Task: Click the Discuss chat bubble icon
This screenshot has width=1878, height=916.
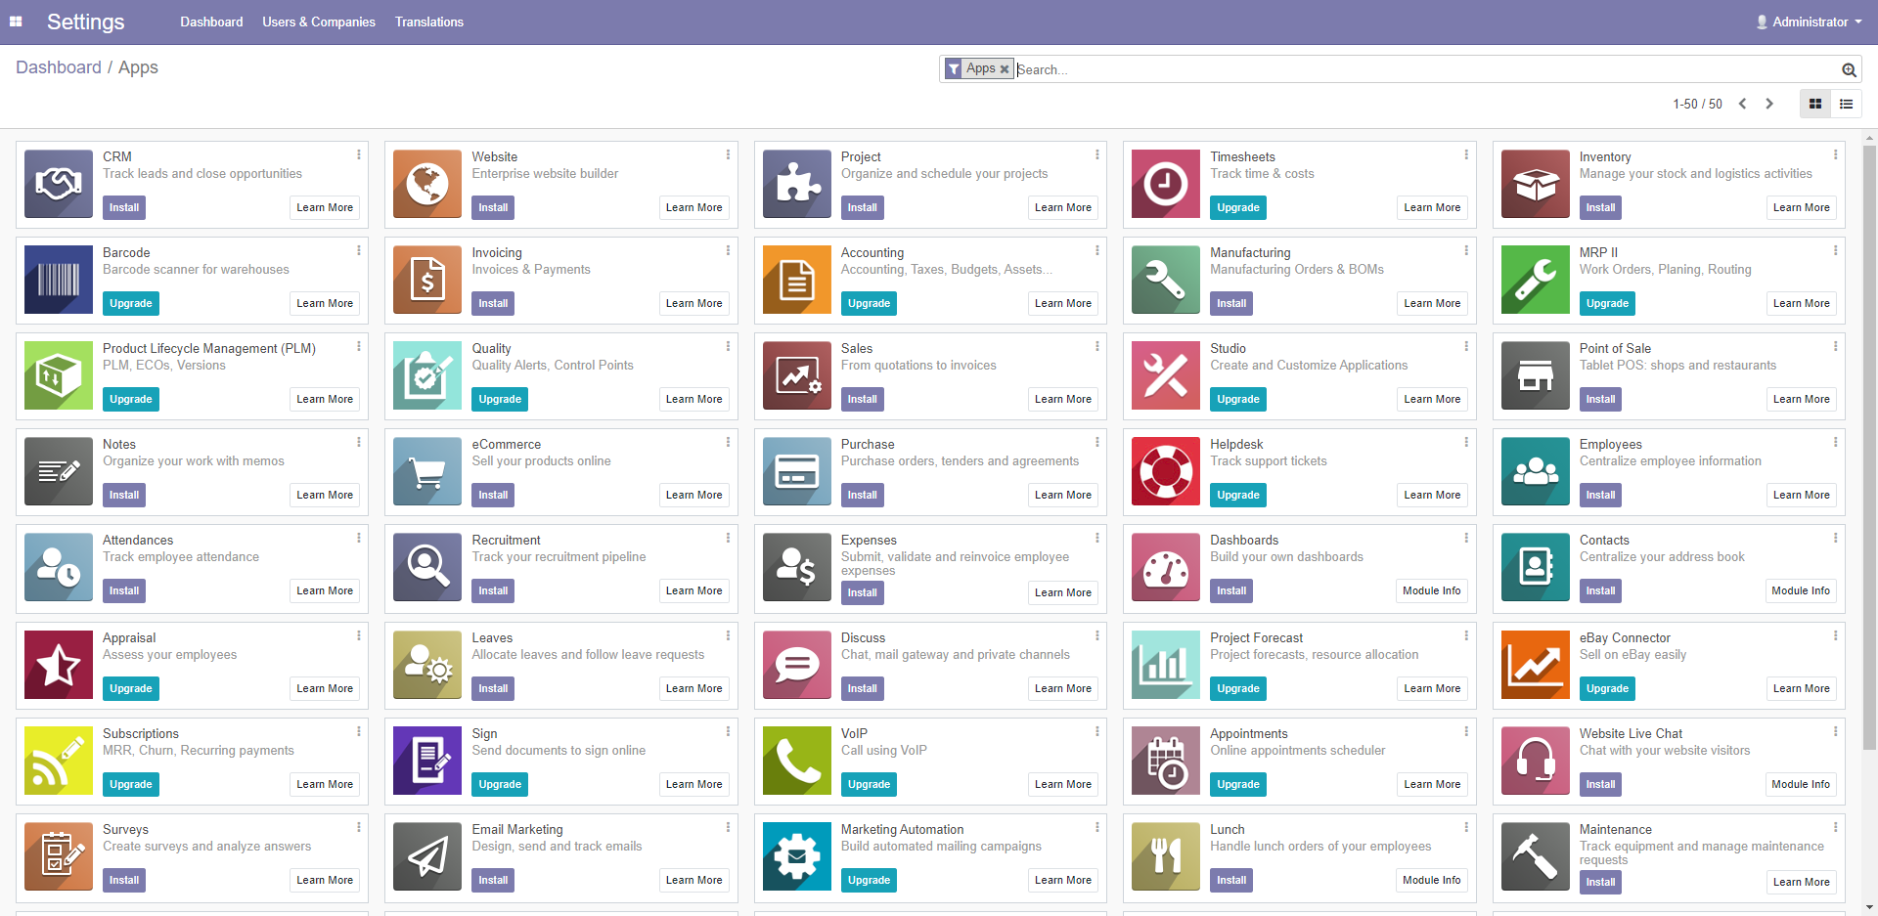Action: point(797,665)
